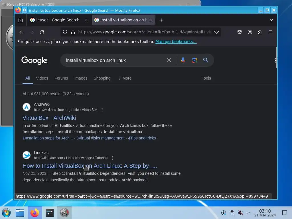Unmute audio via the muted speaker tray icon

coord(241,213)
